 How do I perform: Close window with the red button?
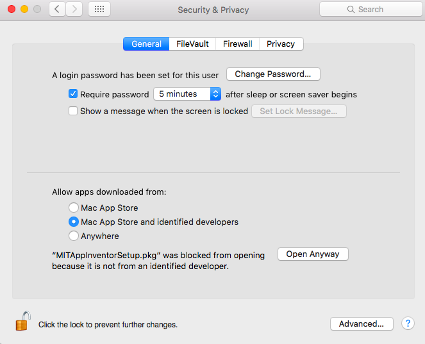pos(12,9)
